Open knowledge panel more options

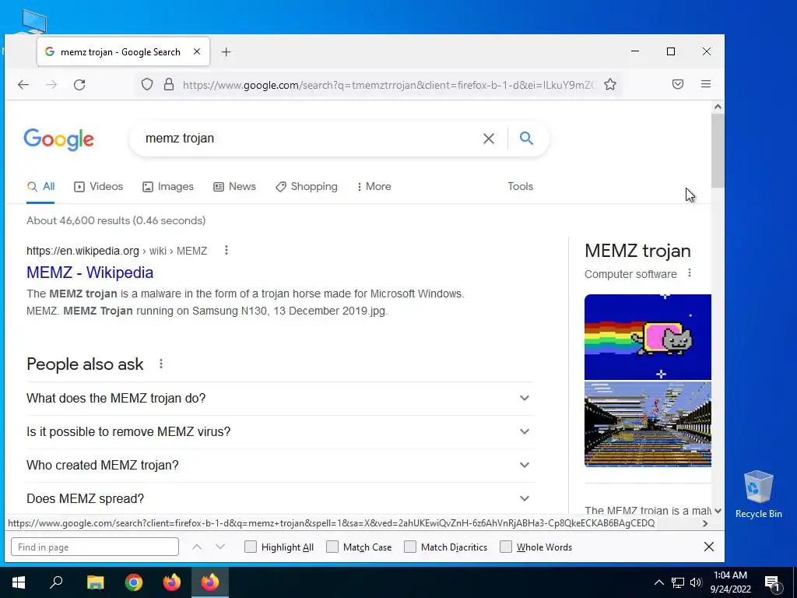click(x=690, y=273)
